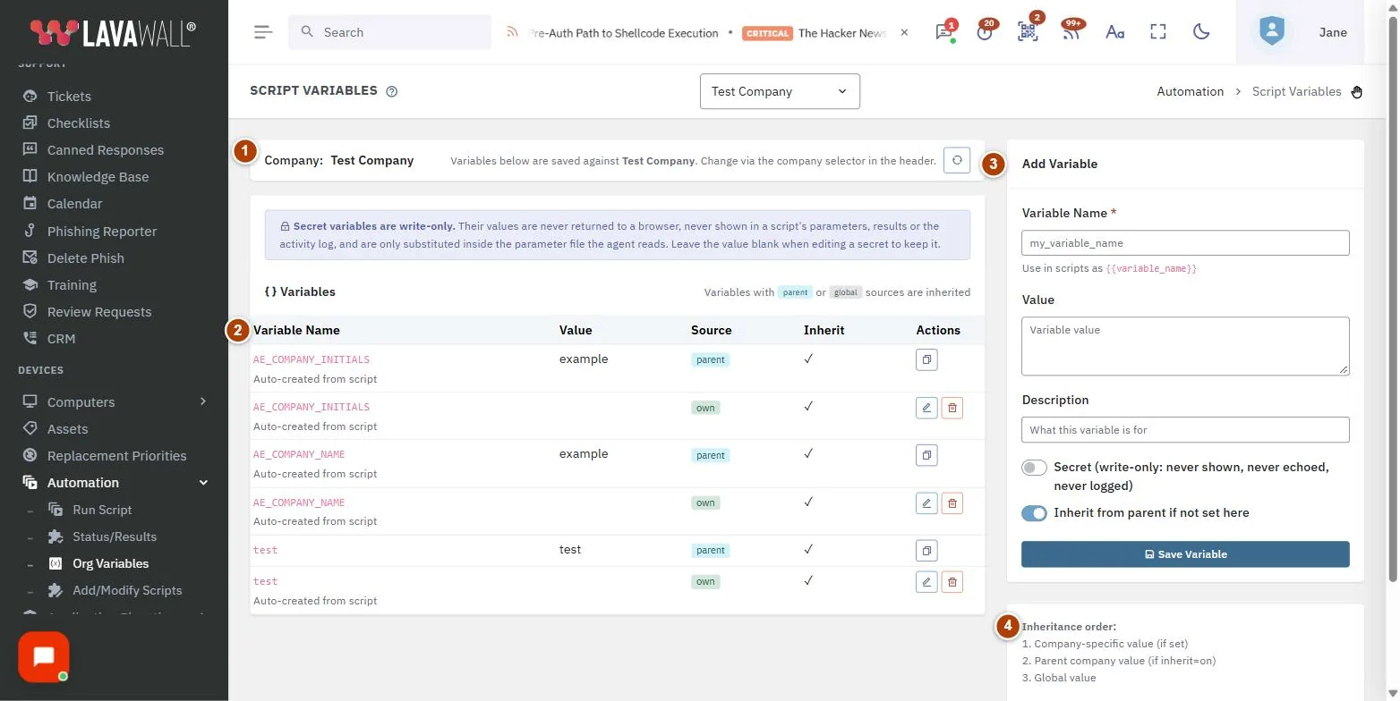Image resolution: width=1400 pixels, height=701 pixels.
Task: Save the new variable
Action: (x=1185, y=554)
